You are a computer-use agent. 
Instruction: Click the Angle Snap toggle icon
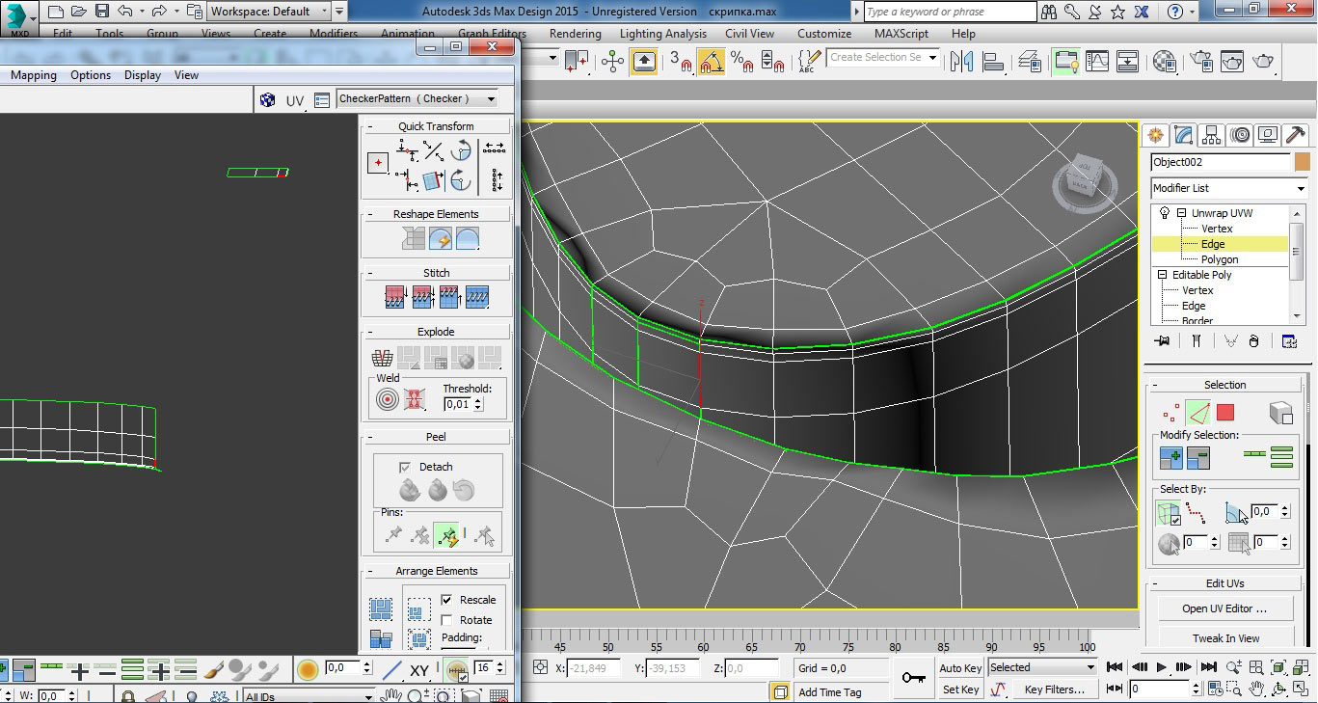coord(712,62)
